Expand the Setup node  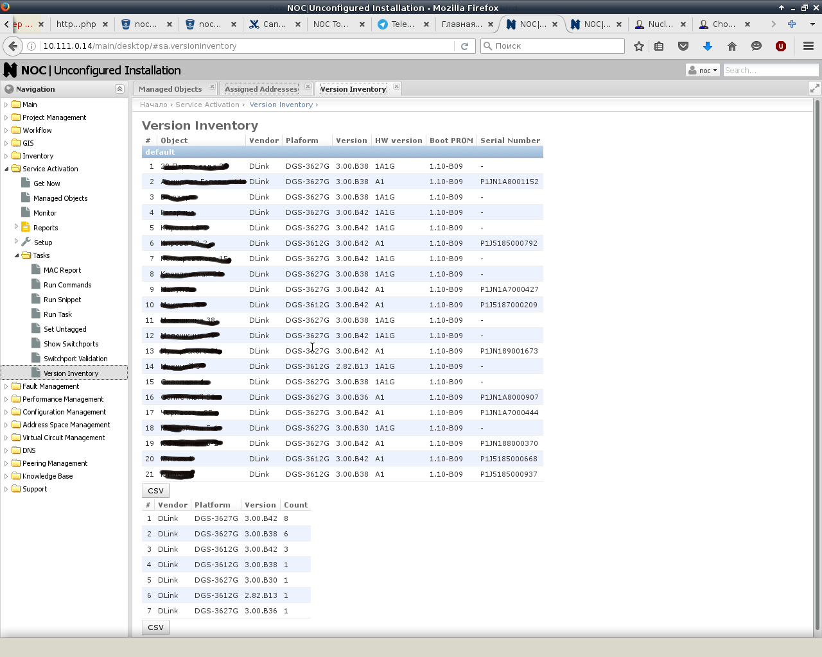[x=17, y=241]
